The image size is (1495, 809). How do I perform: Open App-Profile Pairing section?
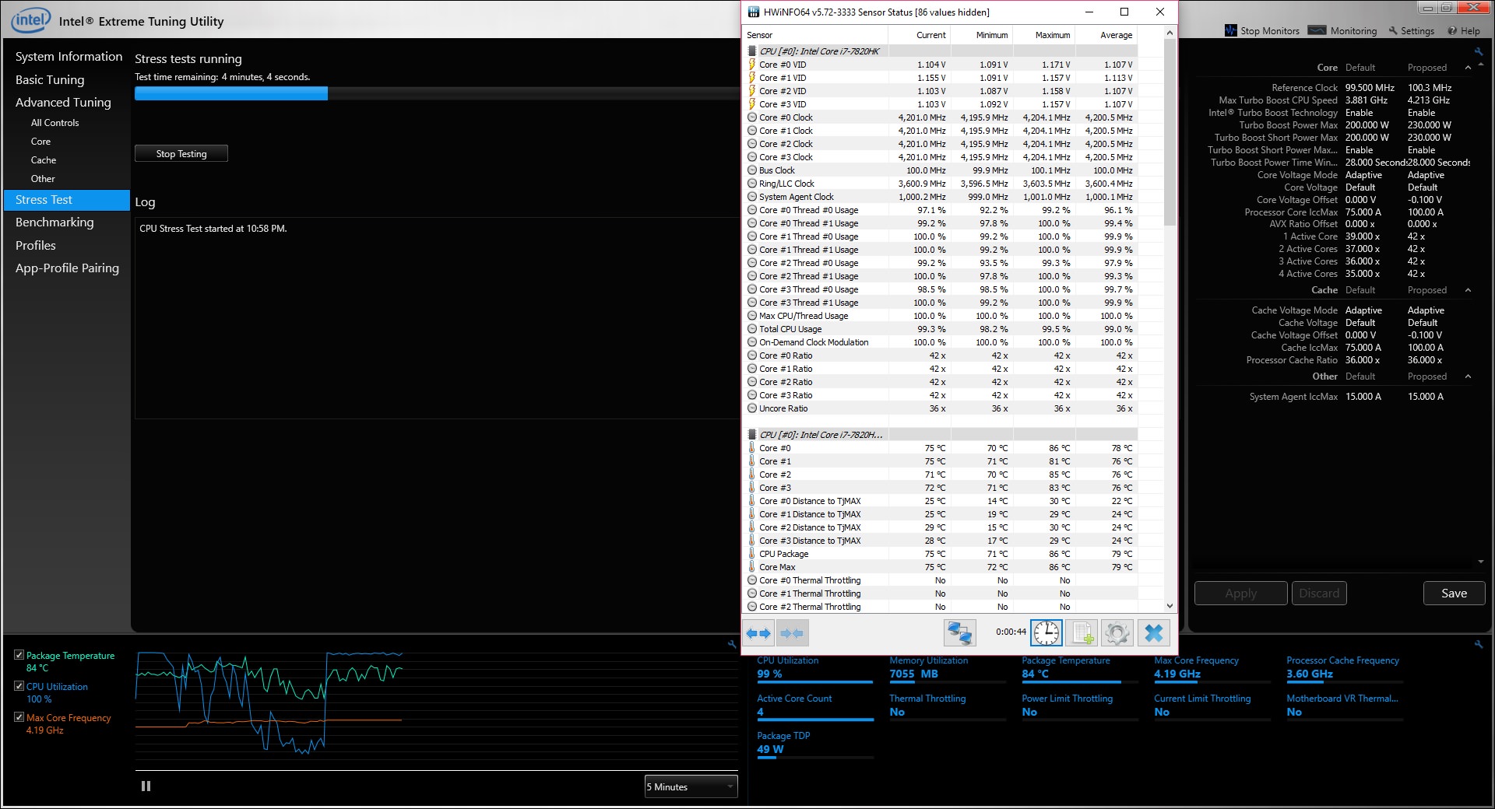pyautogui.click(x=67, y=268)
